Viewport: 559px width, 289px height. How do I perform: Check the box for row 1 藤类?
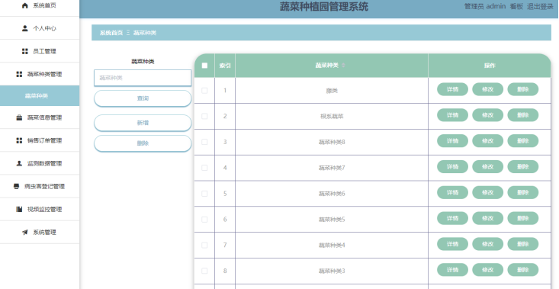point(204,91)
